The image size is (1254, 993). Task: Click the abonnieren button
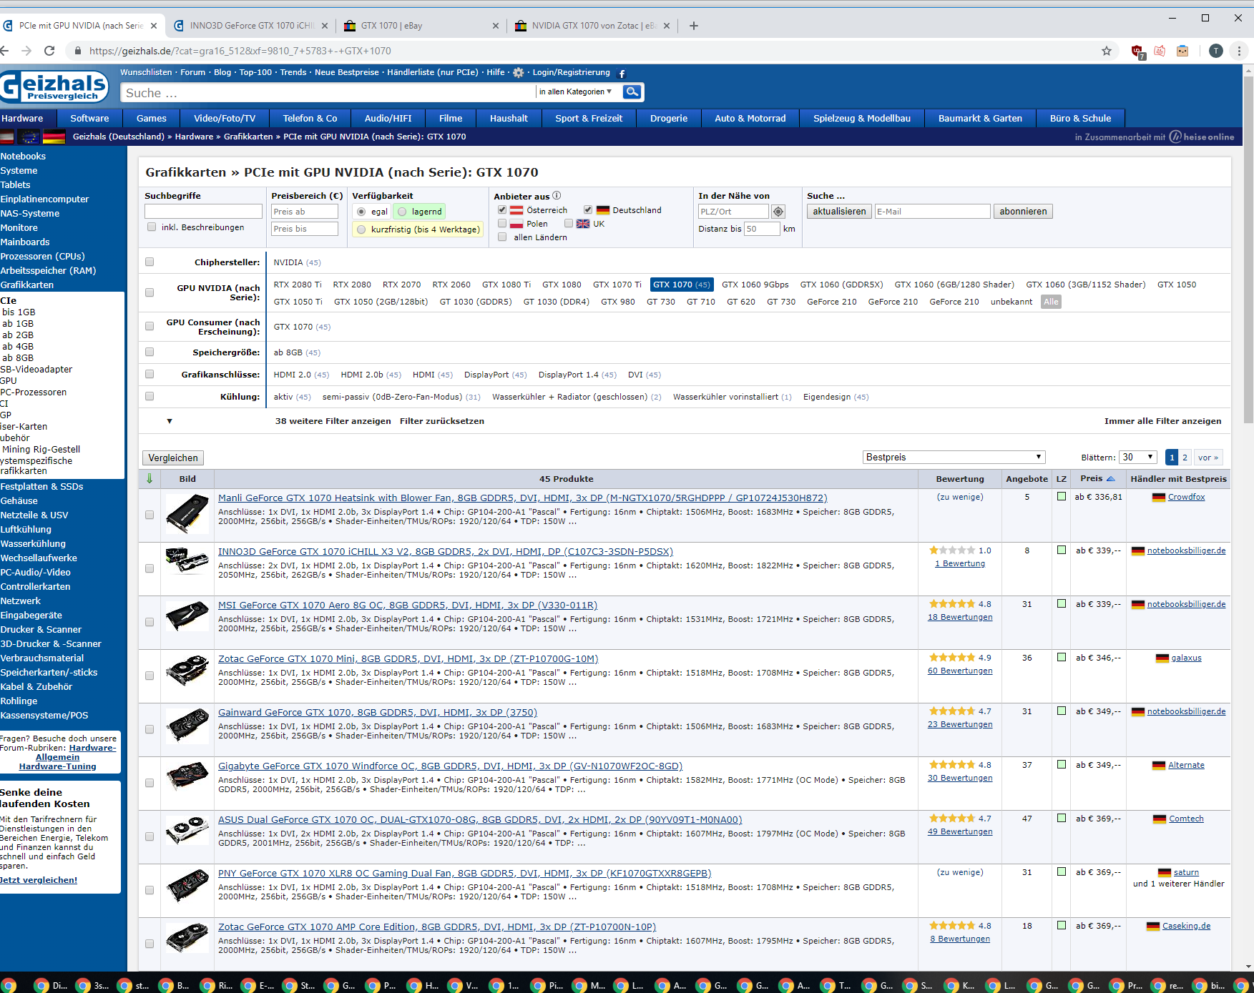tap(1023, 212)
